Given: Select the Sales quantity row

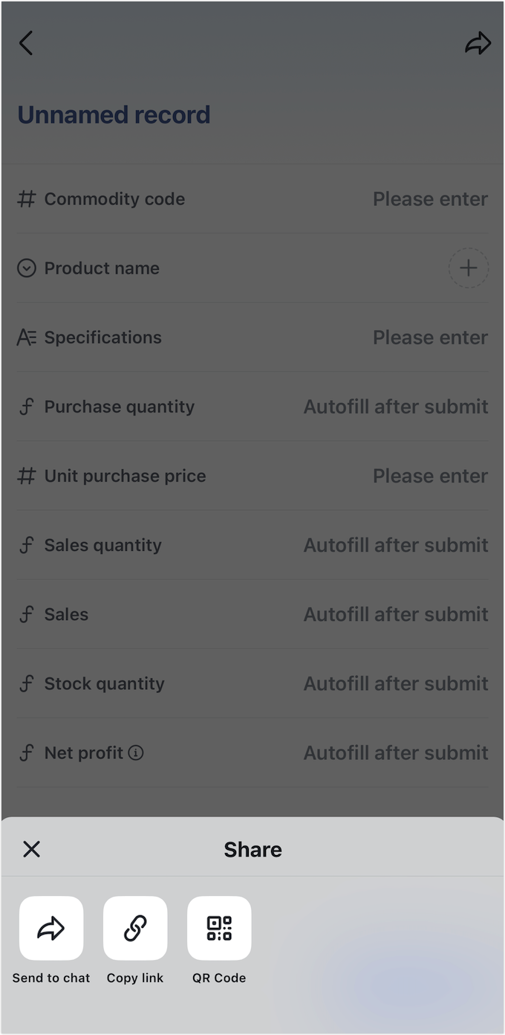Looking at the screenshot, I should pyautogui.click(x=252, y=545).
